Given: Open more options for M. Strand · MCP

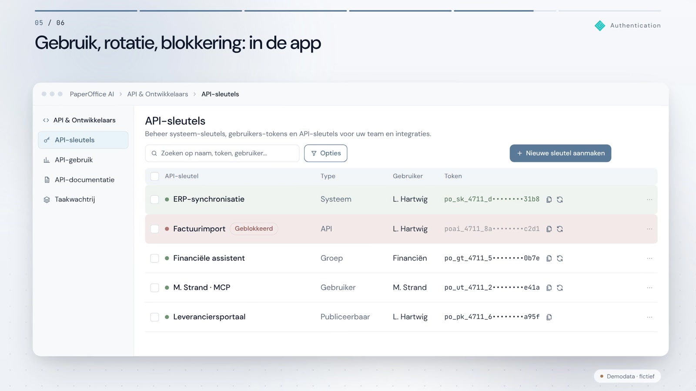Looking at the screenshot, I should pyautogui.click(x=649, y=288).
